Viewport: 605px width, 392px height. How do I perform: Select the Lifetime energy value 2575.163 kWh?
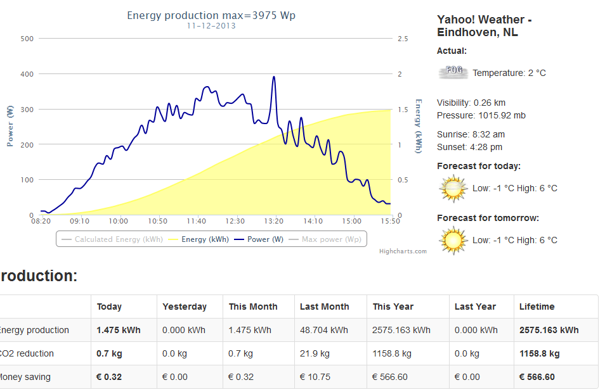(549, 330)
